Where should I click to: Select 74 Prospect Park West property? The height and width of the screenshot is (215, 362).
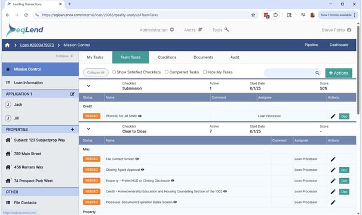33,181
